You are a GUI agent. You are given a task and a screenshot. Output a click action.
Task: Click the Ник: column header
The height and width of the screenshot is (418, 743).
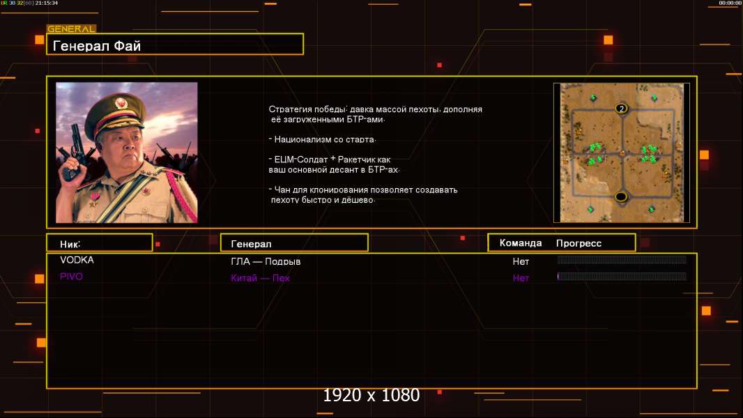(100, 243)
